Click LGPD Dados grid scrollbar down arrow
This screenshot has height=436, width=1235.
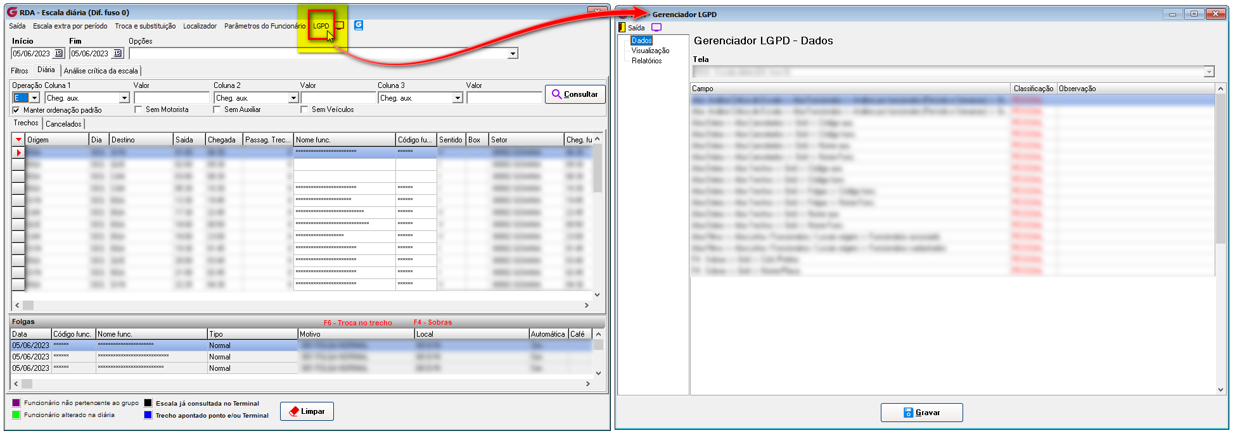point(1221,390)
